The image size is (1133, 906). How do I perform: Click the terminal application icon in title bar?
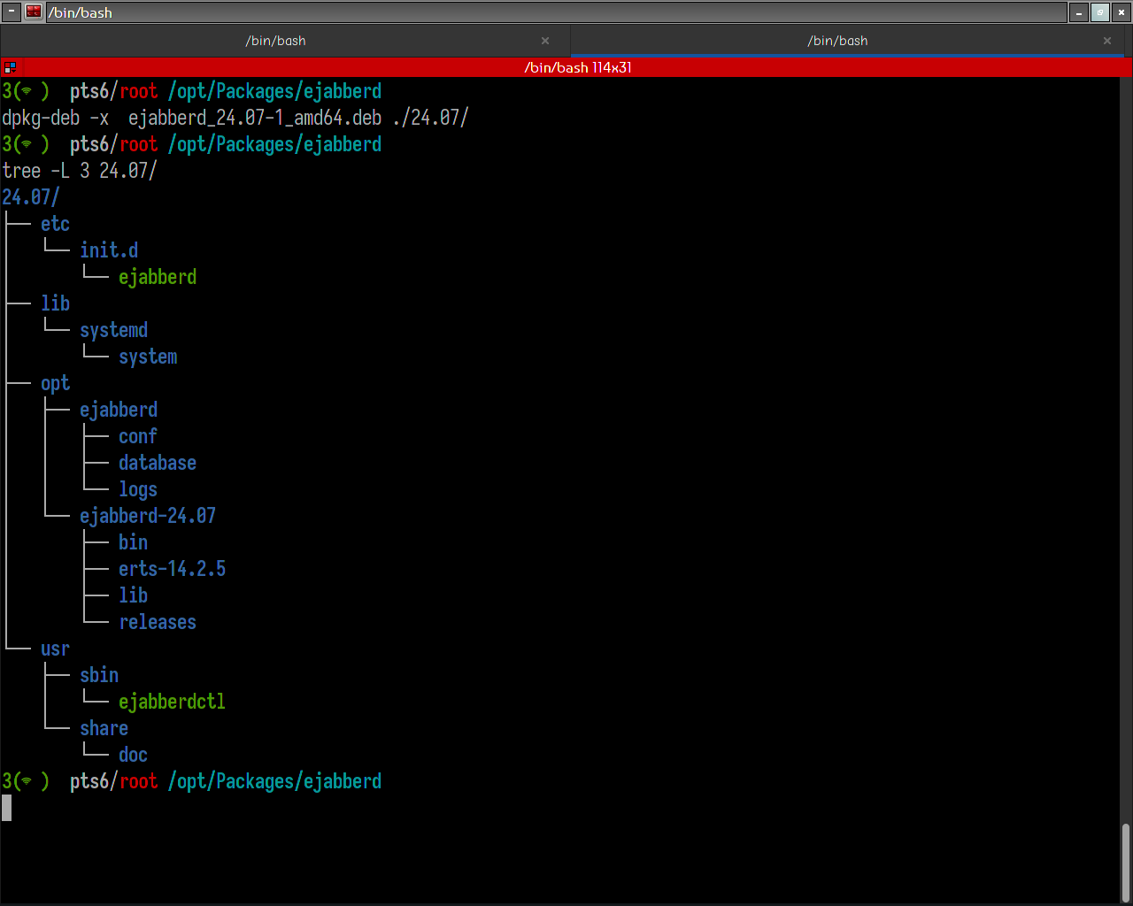click(34, 12)
